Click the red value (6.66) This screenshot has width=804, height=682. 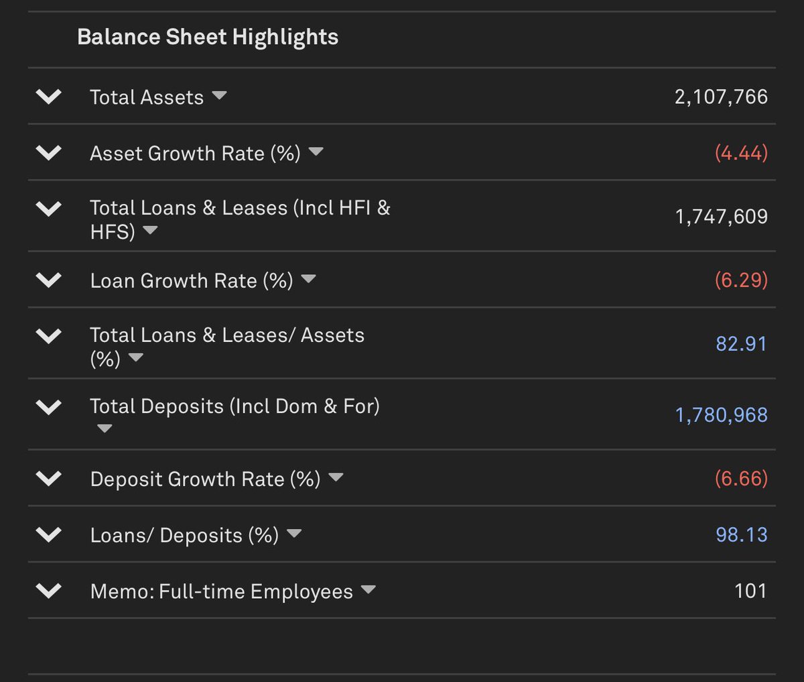(x=741, y=478)
